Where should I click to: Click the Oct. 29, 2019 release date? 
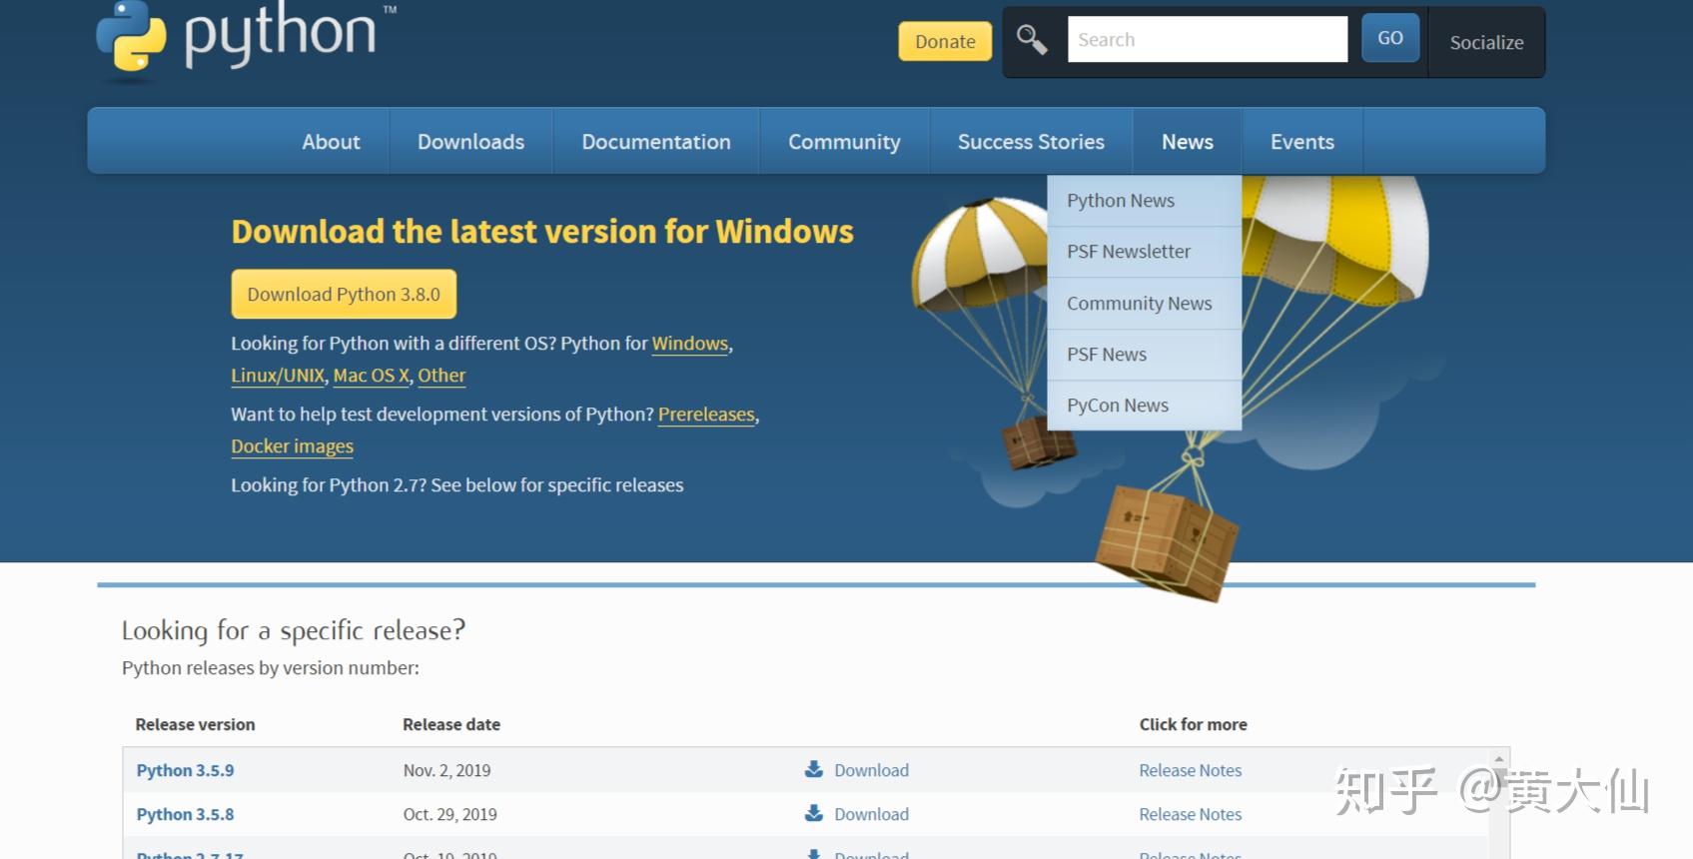pyautogui.click(x=449, y=814)
